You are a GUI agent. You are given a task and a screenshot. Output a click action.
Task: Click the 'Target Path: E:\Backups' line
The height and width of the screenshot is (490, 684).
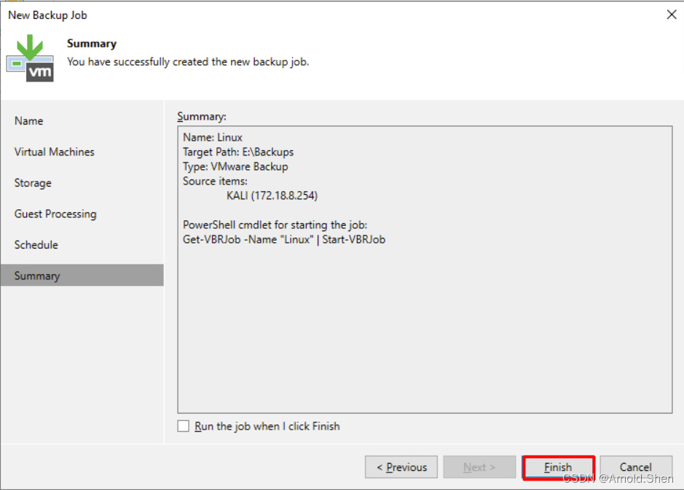click(238, 152)
